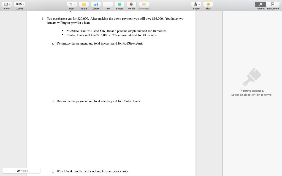282x176 pixels.
Task: Click the 'Select an object or text to format.' hint
Action: (252, 95)
